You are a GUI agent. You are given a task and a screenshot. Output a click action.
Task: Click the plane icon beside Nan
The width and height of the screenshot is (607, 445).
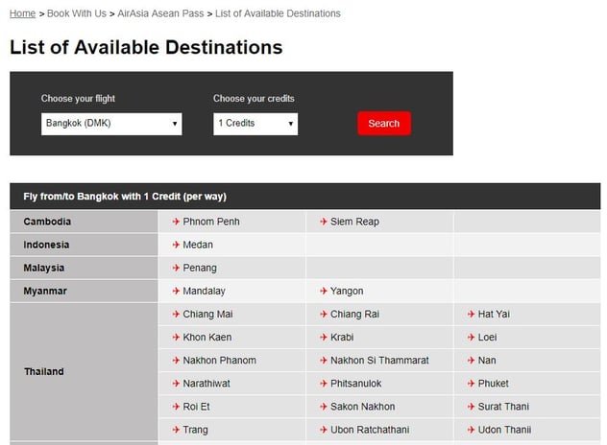point(472,361)
